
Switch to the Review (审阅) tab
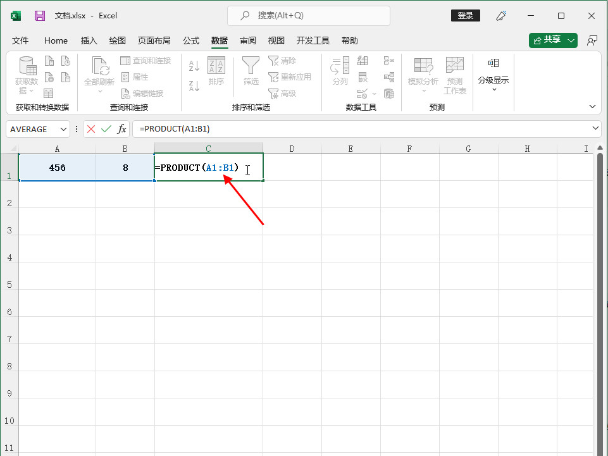248,40
